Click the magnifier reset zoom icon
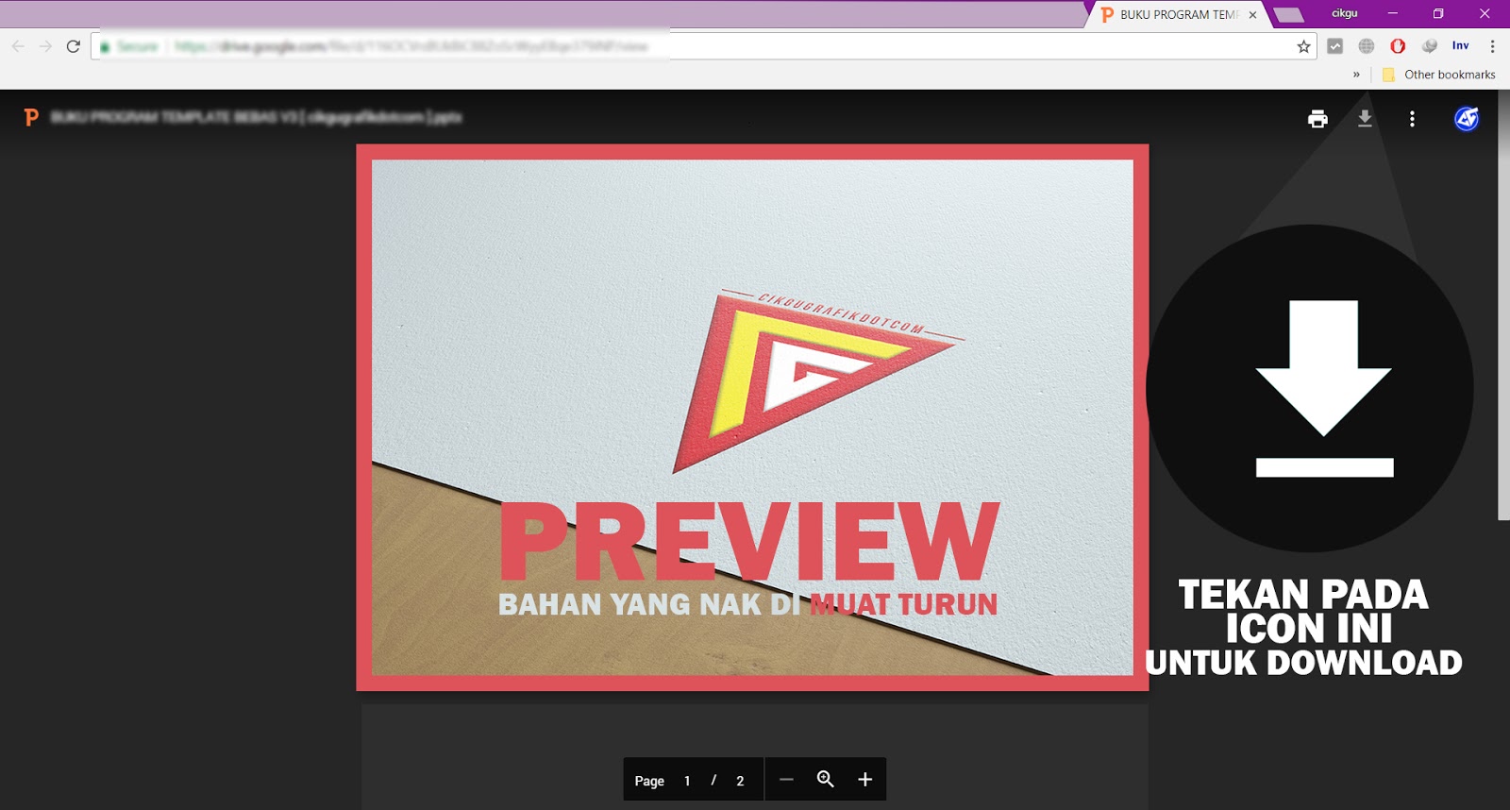 click(826, 779)
